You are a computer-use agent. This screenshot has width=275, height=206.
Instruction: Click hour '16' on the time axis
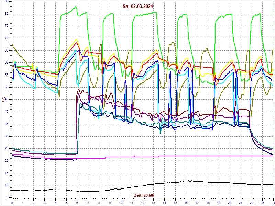click(186, 203)
